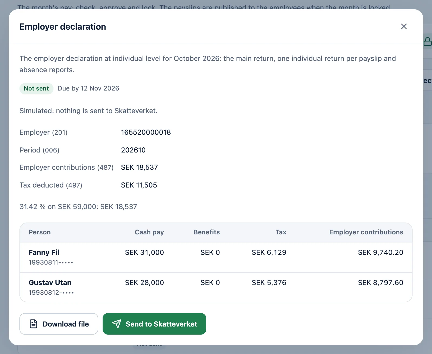Download the declaration file
The image size is (432, 354).
point(59,324)
